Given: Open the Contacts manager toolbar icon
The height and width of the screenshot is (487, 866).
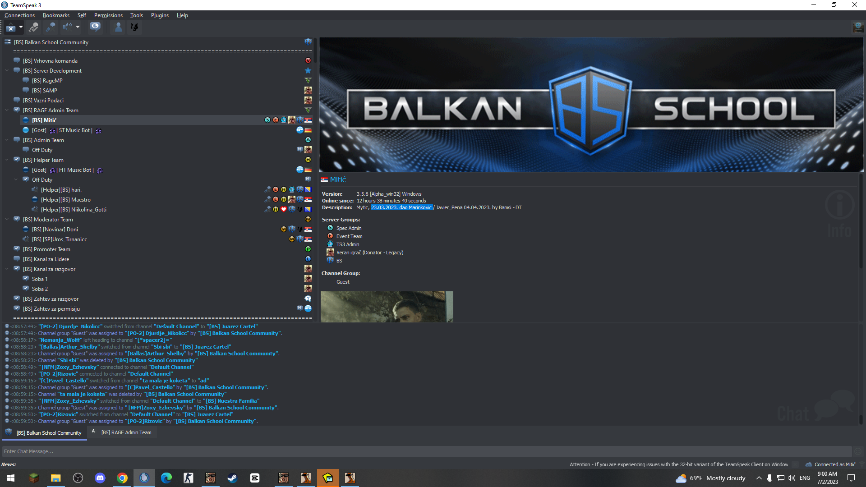Looking at the screenshot, I should click(118, 28).
